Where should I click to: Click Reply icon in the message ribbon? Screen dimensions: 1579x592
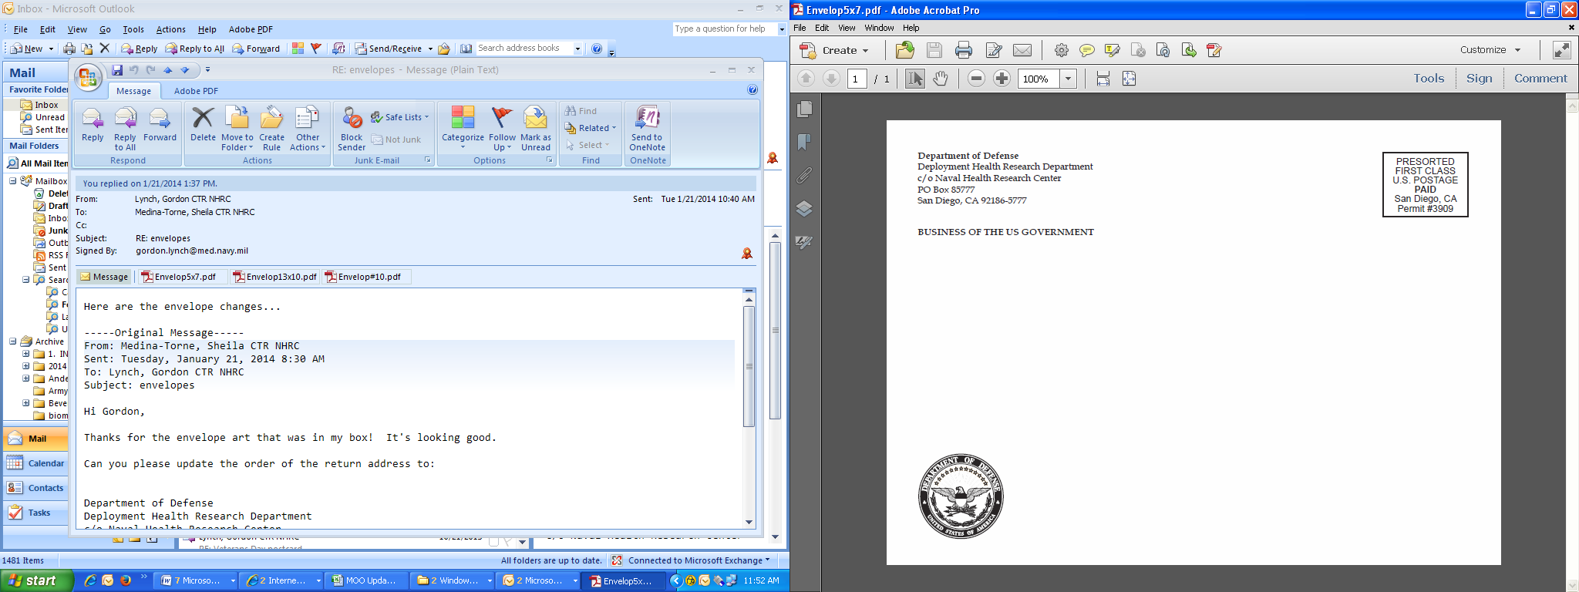[x=93, y=126]
